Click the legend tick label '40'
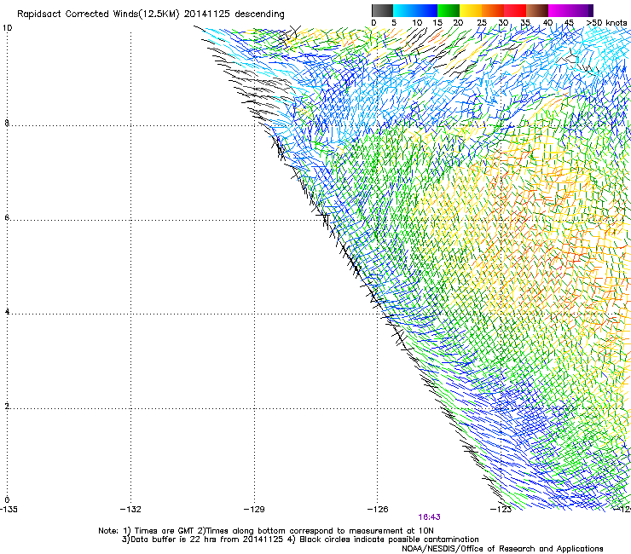631x554 pixels. tap(547, 23)
